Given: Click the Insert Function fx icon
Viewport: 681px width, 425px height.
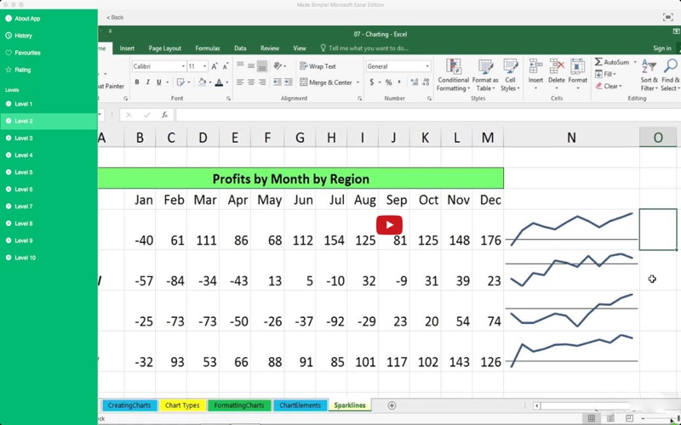Looking at the screenshot, I should click(164, 115).
